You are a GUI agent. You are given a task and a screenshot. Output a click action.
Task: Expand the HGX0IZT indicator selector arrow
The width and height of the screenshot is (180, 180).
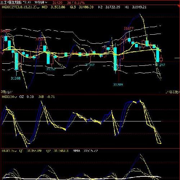pos(38,7)
